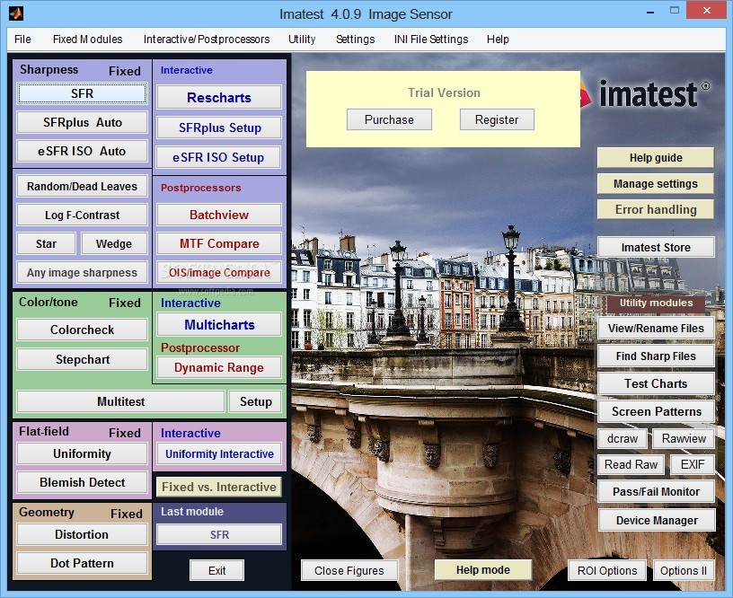Run Blemish Detect
This screenshot has width=733, height=598.
click(x=83, y=482)
